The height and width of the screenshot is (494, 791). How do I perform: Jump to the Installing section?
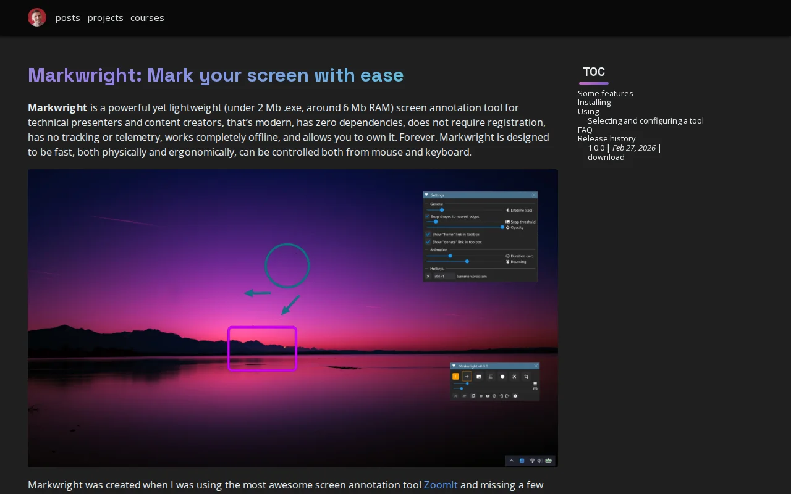594,103
